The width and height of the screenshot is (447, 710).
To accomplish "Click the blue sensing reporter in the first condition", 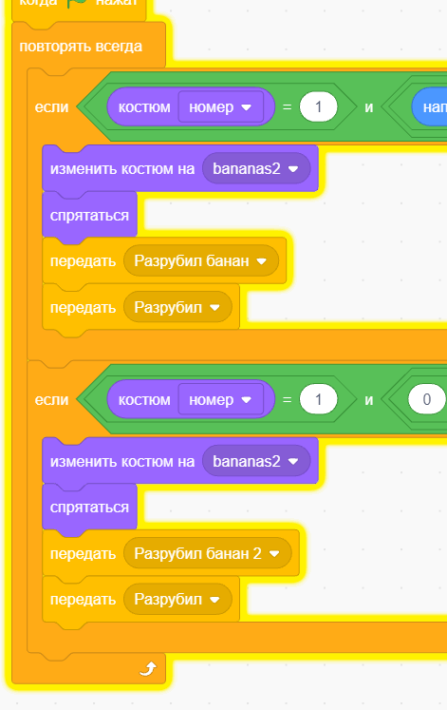I will tap(430, 106).
